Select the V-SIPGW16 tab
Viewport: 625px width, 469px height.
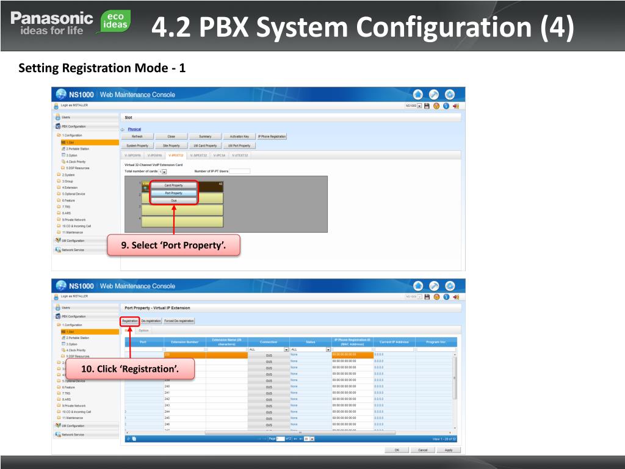pyautogui.click(x=132, y=156)
